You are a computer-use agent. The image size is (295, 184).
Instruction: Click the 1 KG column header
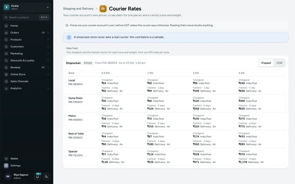tap(150, 73)
